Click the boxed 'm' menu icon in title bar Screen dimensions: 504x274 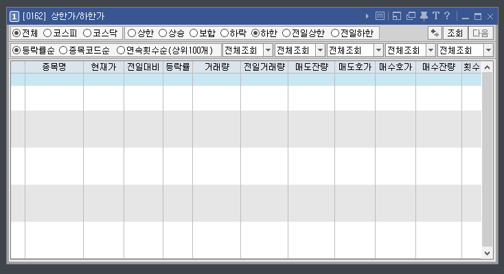[380, 16]
